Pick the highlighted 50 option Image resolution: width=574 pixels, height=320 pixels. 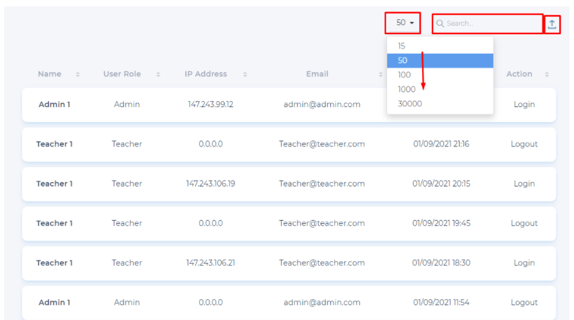coord(403,61)
